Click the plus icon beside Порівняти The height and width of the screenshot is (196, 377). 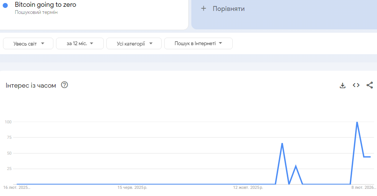[x=204, y=8]
